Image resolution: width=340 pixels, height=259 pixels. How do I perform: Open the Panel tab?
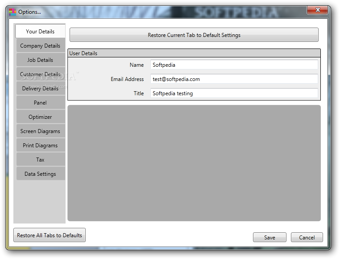click(41, 103)
